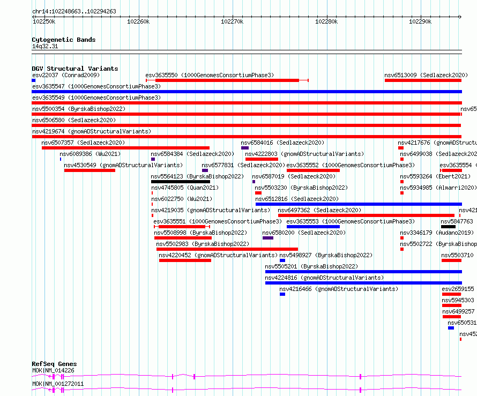The image size is (477, 396).
Task: Click the 102260k ruler position
Action: click(x=138, y=21)
